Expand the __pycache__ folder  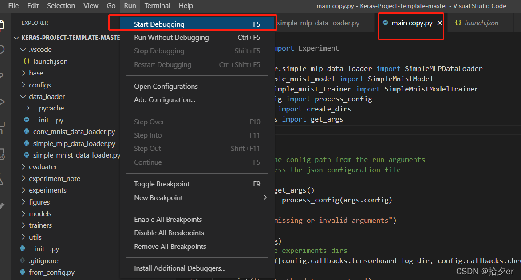(28, 108)
